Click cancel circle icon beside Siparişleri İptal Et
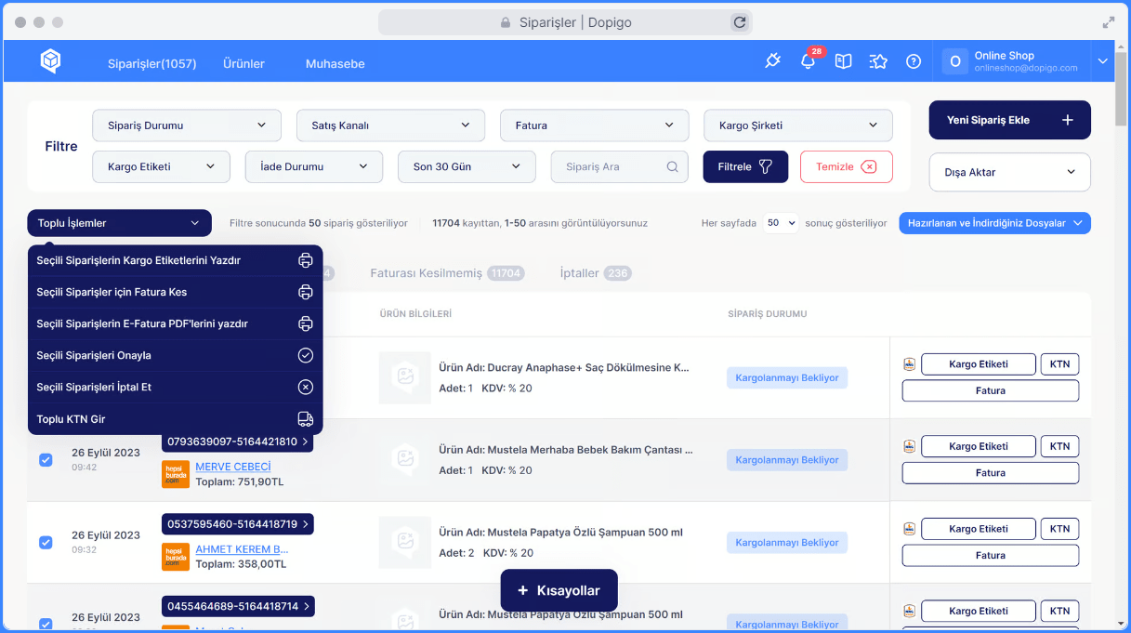The width and height of the screenshot is (1131, 633). point(305,388)
